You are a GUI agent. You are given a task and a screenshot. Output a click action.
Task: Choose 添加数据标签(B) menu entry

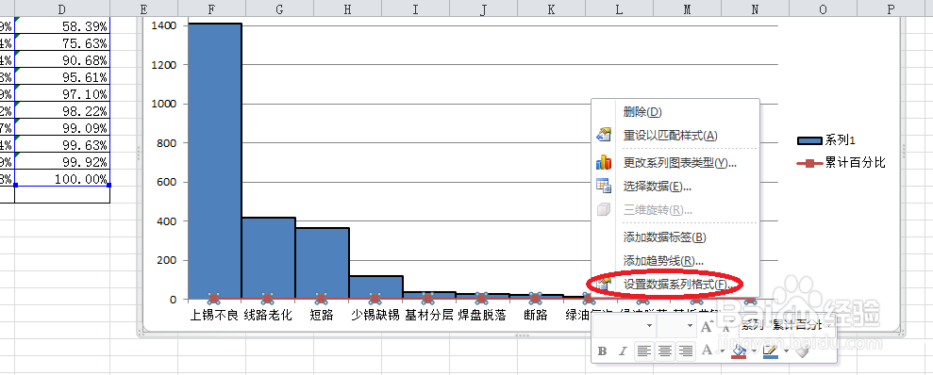point(676,237)
